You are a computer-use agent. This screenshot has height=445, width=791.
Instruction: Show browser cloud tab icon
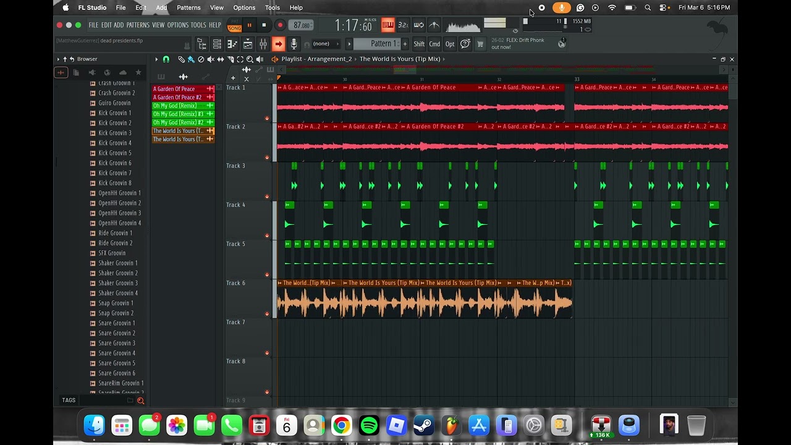tap(122, 72)
